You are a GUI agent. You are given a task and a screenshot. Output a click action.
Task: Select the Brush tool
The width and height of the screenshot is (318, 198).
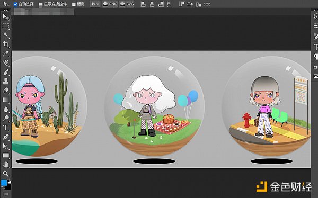coord(6,72)
